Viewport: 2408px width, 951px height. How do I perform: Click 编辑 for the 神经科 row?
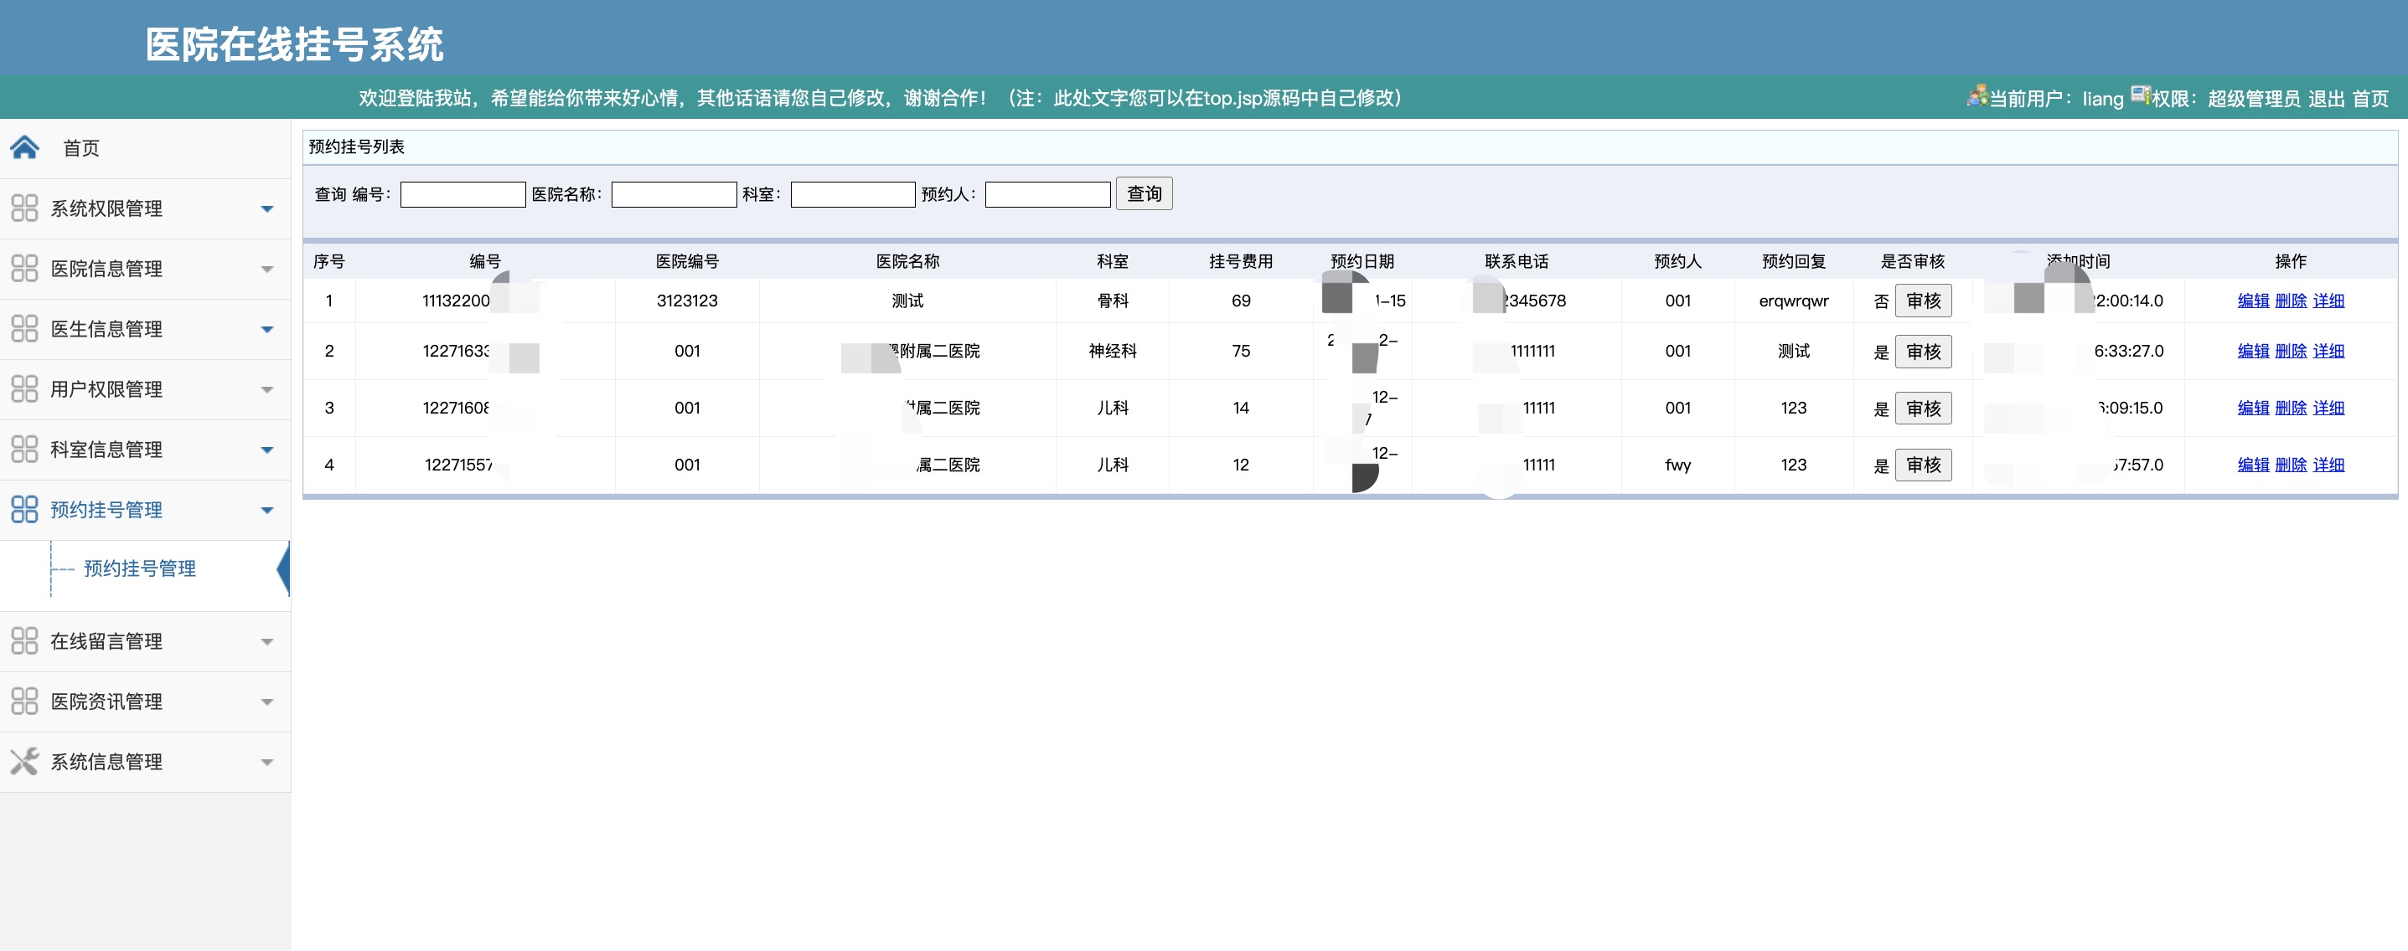pos(2253,352)
